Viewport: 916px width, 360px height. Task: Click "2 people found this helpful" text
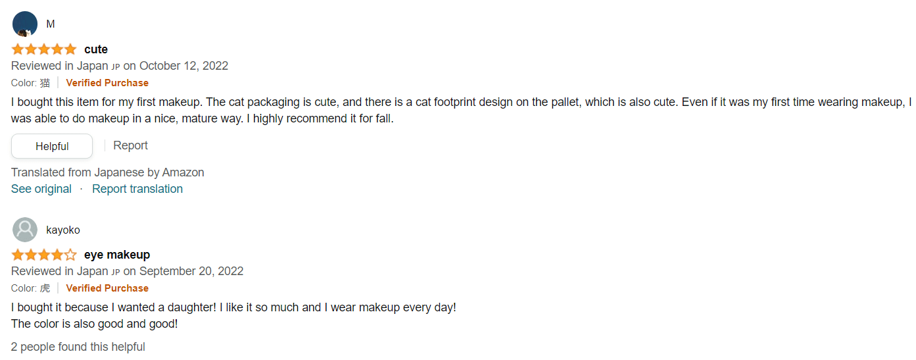(78, 347)
